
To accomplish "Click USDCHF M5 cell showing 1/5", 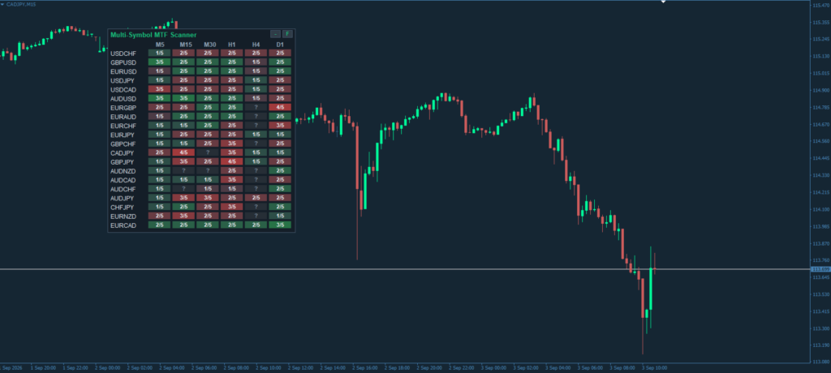I will coord(160,53).
